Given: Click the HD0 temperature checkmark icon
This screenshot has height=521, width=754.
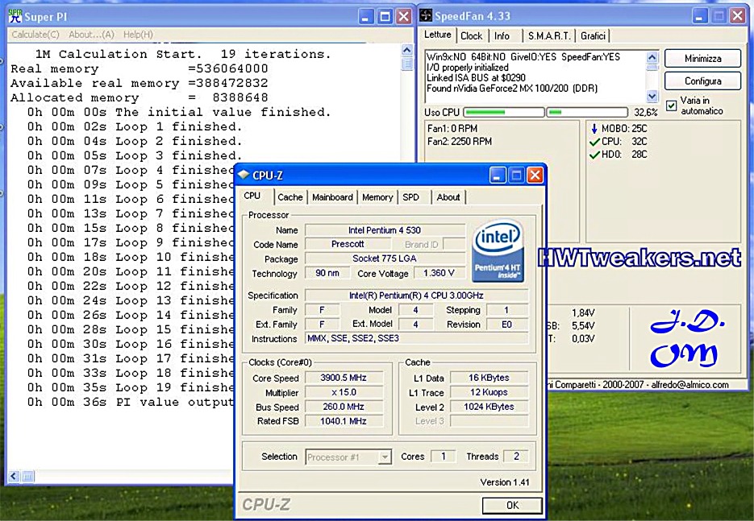Looking at the screenshot, I should point(594,155).
